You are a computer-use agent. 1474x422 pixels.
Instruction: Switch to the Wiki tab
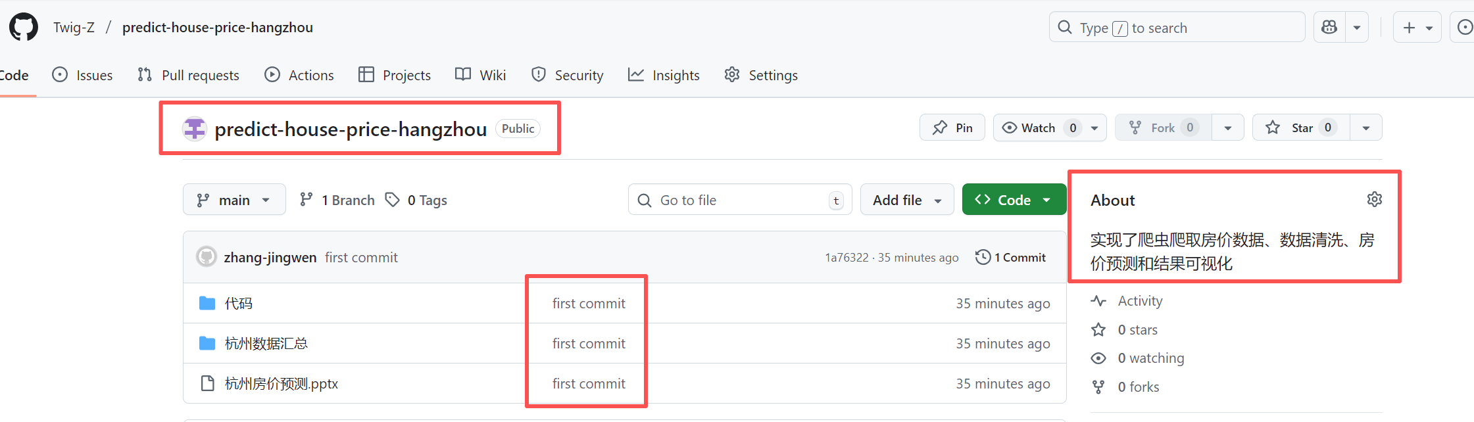pyautogui.click(x=481, y=75)
